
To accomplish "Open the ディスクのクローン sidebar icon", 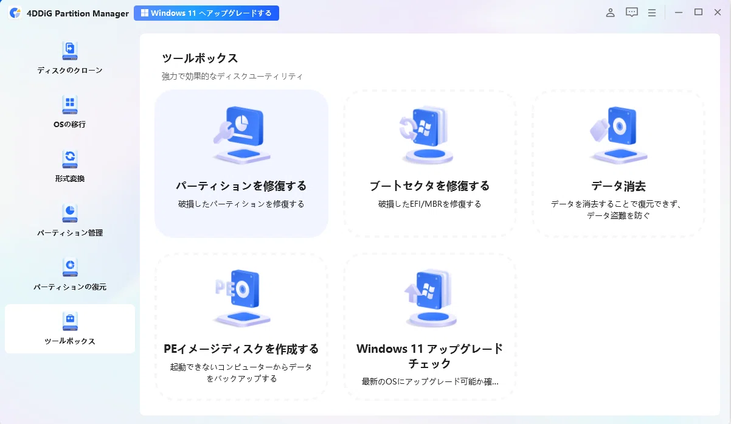I will click(x=70, y=50).
